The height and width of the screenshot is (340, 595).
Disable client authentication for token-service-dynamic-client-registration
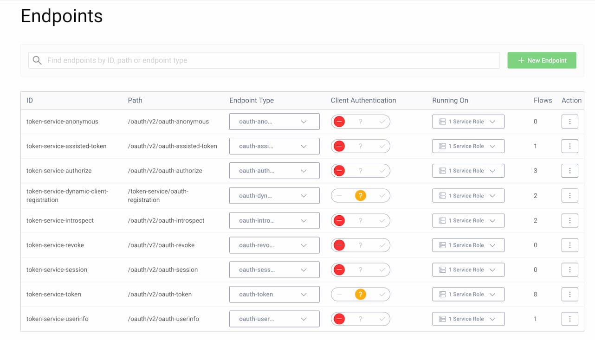click(x=339, y=195)
